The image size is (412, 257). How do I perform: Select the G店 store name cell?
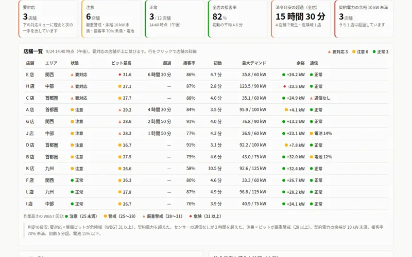pyautogui.click(x=30, y=122)
